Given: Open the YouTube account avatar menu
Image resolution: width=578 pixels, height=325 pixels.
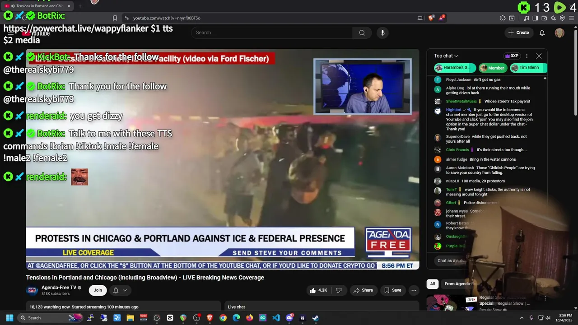Looking at the screenshot, I should (x=559, y=32).
